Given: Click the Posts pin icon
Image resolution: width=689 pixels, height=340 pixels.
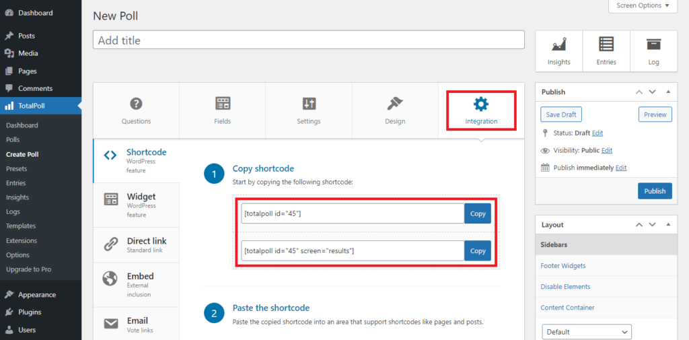Looking at the screenshot, I should coord(9,36).
